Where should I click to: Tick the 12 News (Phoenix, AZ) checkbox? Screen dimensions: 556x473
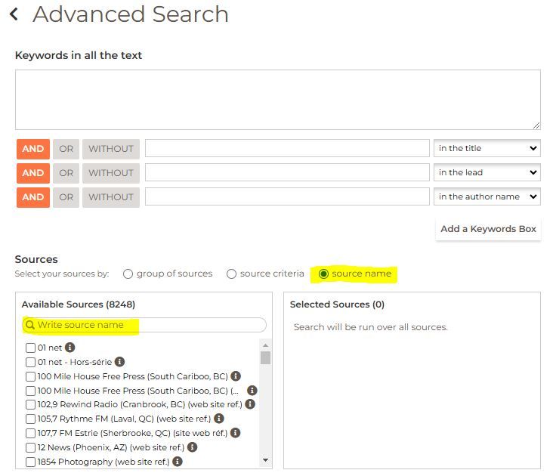[31, 448]
